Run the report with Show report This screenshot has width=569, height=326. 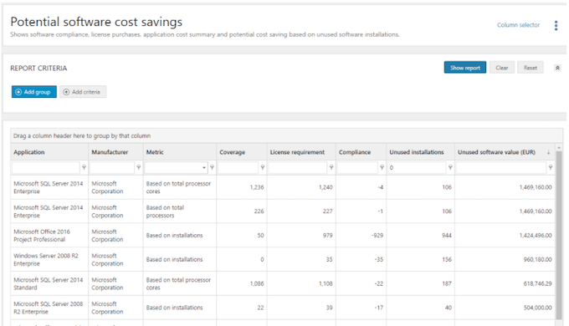point(465,68)
